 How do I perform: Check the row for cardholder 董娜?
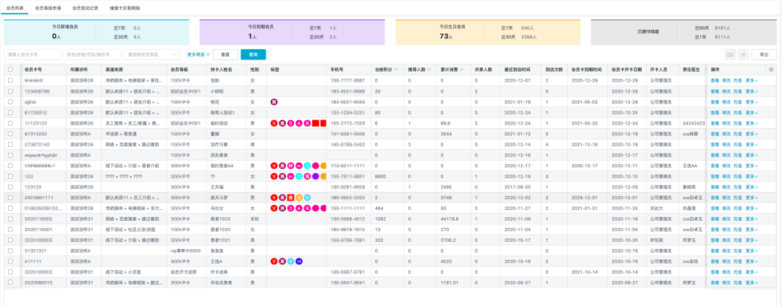point(11,133)
